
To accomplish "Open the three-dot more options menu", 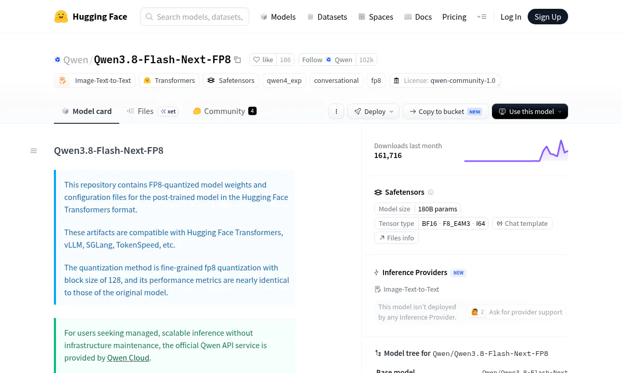I will 336,111.
